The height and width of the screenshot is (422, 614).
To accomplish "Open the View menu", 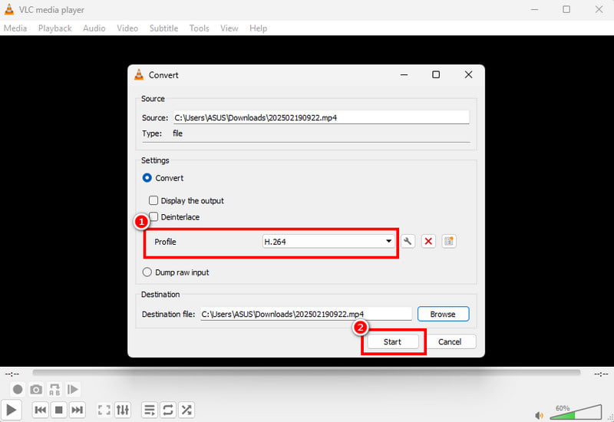I will [229, 28].
